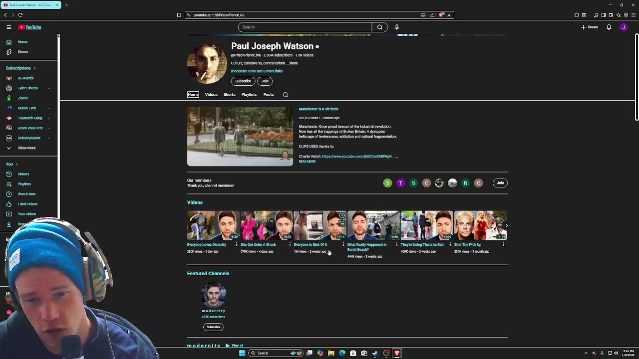The width and height of the screenshot is (639, 359).
Task: Search within the channel using magnifier
Action: [286, 95]
